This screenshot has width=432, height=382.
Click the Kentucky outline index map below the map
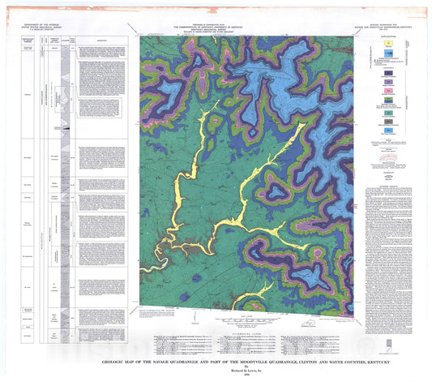click(x=308, y=323)
